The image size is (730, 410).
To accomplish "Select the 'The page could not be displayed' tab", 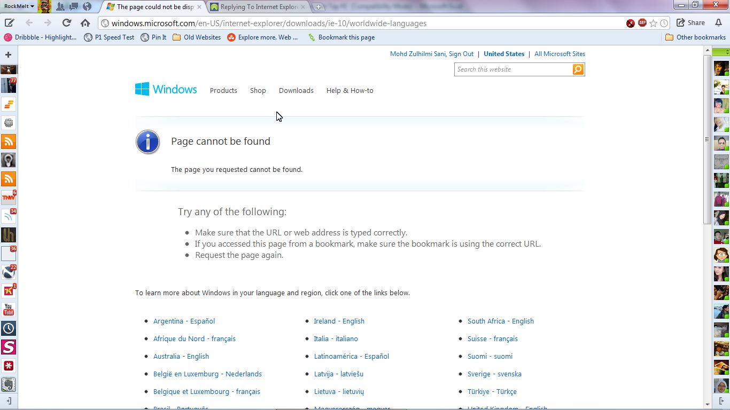I will tap(154, 7).
